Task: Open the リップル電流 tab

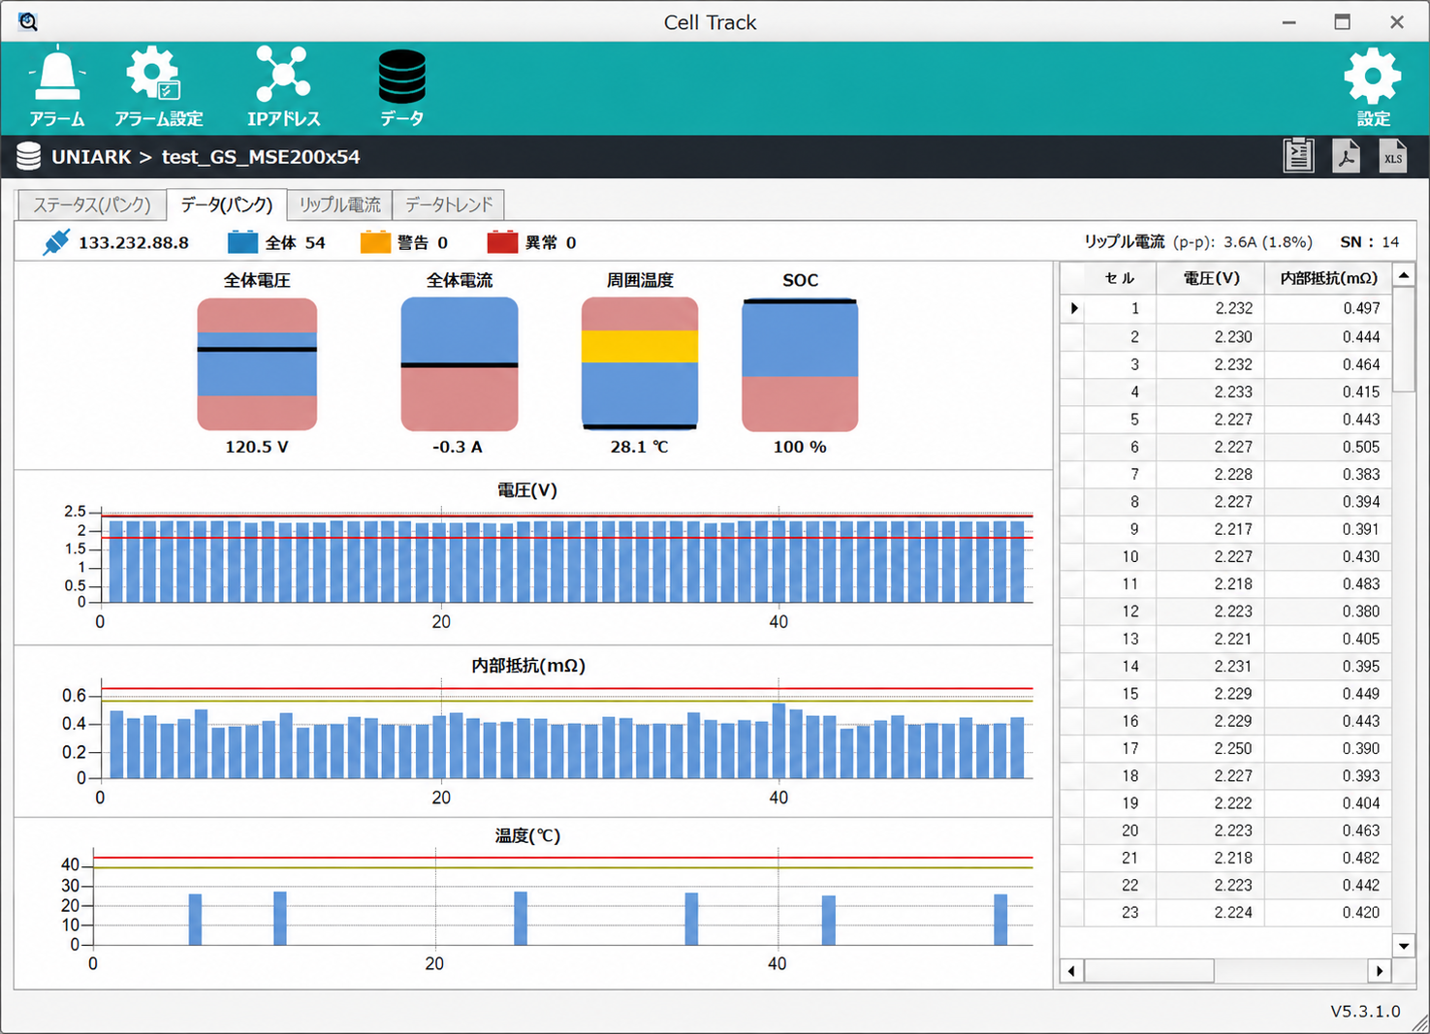Action: point(339,204)
